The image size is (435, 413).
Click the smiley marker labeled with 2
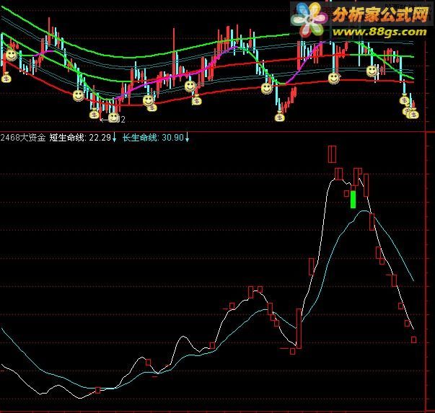pyautogui.click(x=113, y=117)
